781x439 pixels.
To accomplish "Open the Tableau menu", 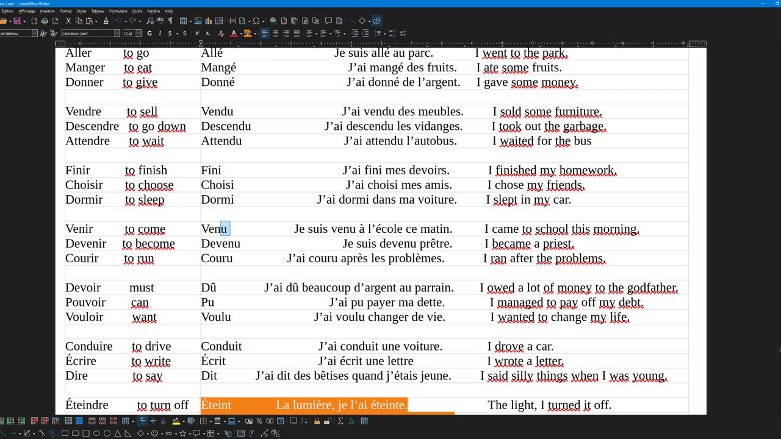I will coord(98,11).
